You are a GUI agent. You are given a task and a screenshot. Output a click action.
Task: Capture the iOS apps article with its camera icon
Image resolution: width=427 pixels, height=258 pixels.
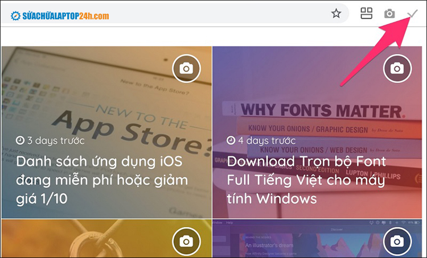click(186, 69)
